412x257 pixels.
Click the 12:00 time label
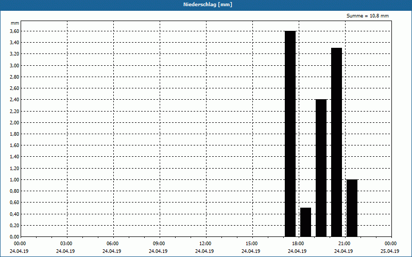(x=205, y=244)
